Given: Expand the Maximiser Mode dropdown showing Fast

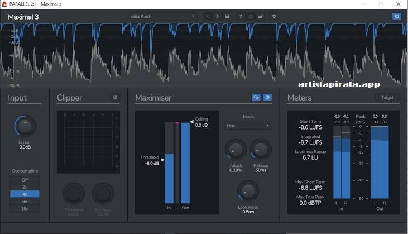Looking at the screenshot, I should pyautogui.click(x=248, y=126).
